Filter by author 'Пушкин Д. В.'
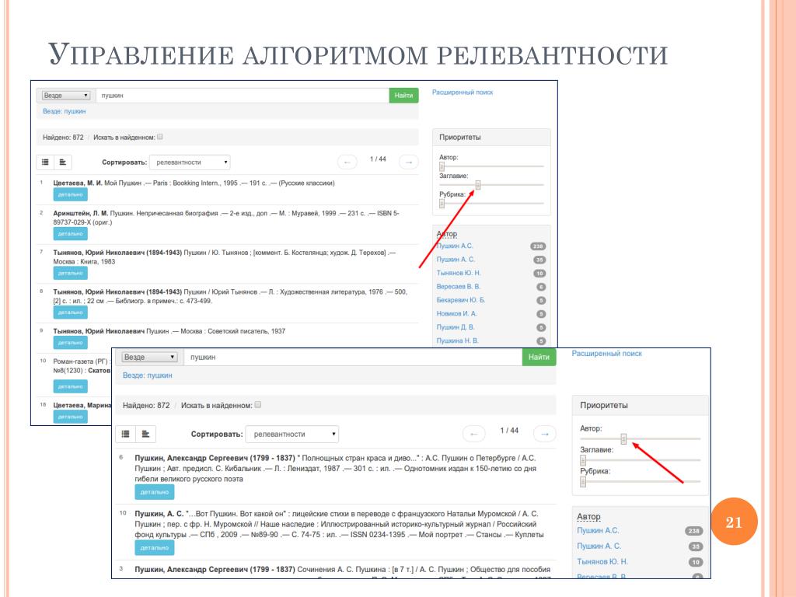Screen dimensions: 796x597 coord(456,327)
